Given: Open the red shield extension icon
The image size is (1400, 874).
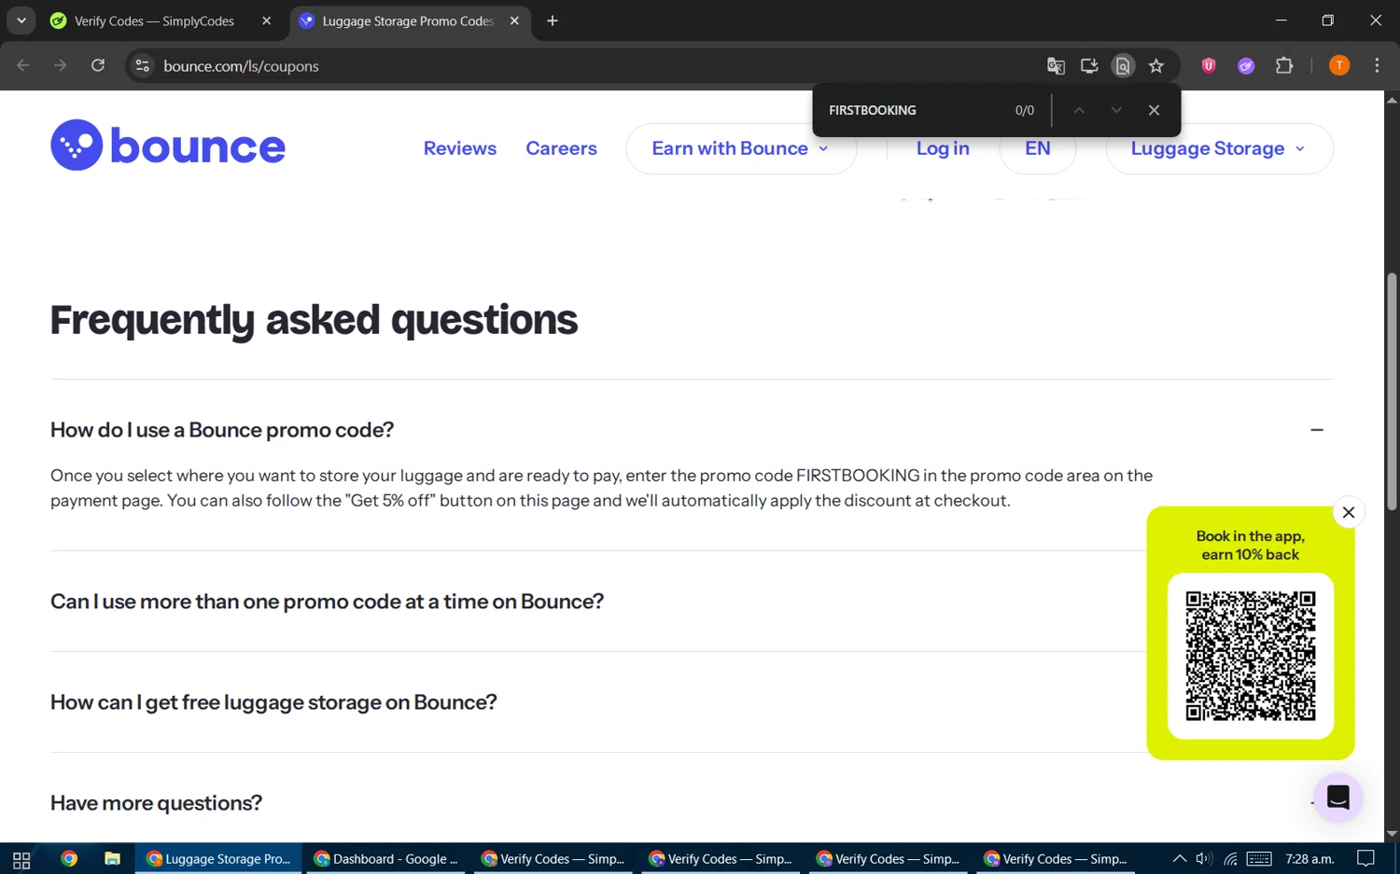Looking at the screenshot, I should click(x=1209, y=65).
